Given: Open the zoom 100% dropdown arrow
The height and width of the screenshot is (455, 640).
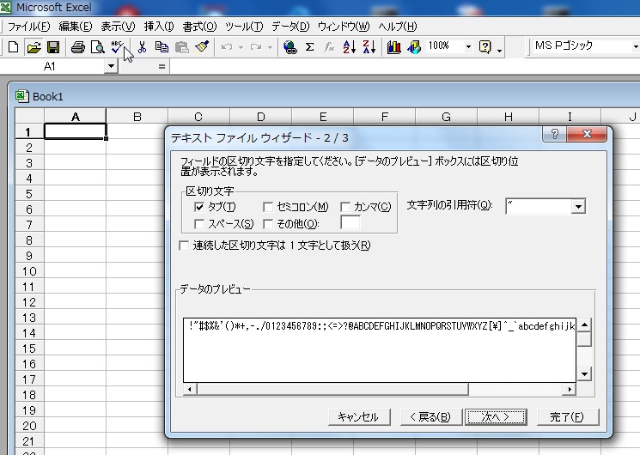Looking at the screenshot, I should (468, 47).
